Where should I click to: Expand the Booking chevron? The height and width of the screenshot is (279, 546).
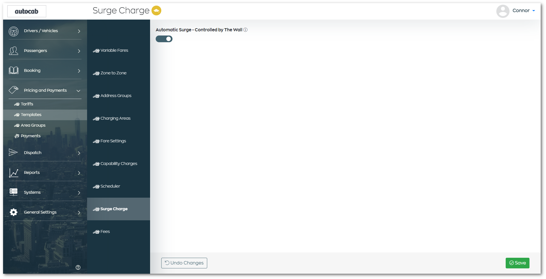pyautogui.click(x=79, y=71)
